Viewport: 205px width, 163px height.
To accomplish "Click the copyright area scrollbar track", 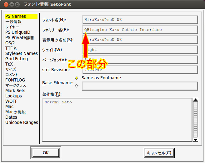I will [x=195, y=120].
